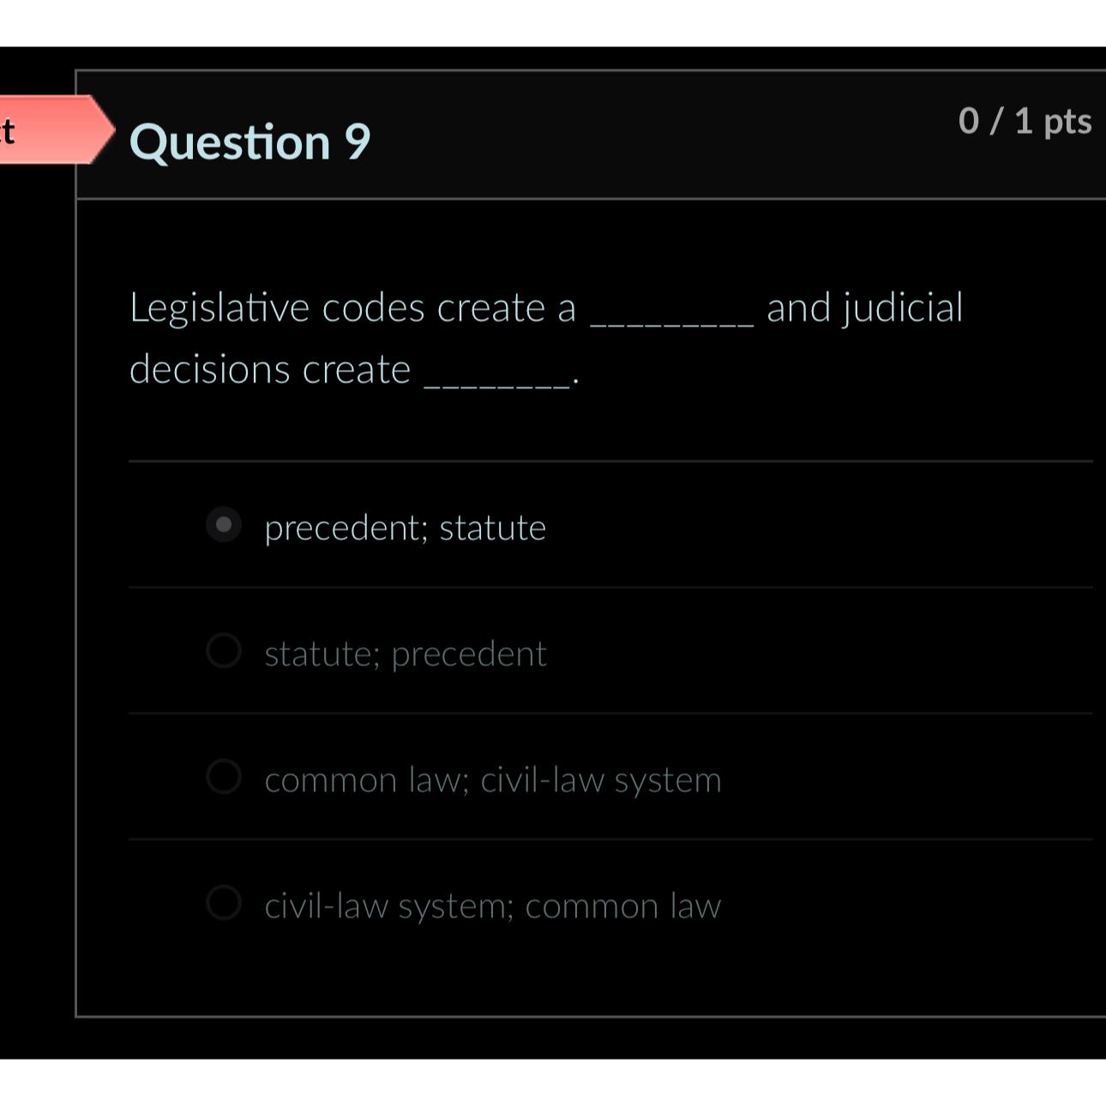Click the Question 9 header bar
The image size is (1106, 1106).
coord(592,133)
